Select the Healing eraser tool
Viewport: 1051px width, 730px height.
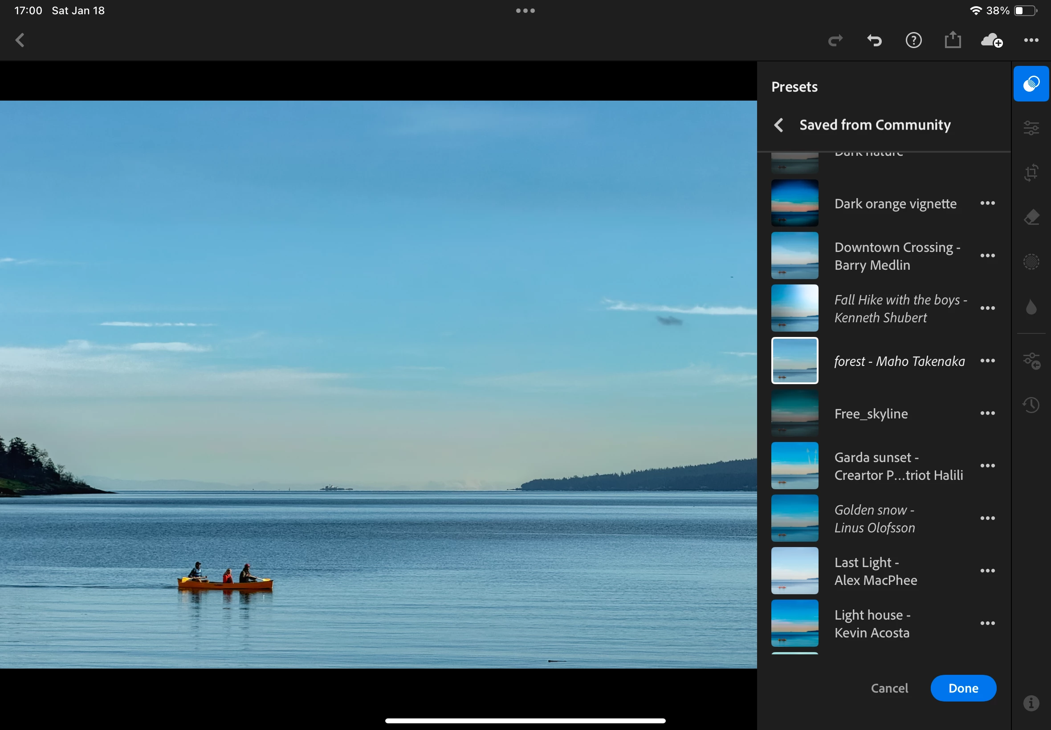(1031, 217)
